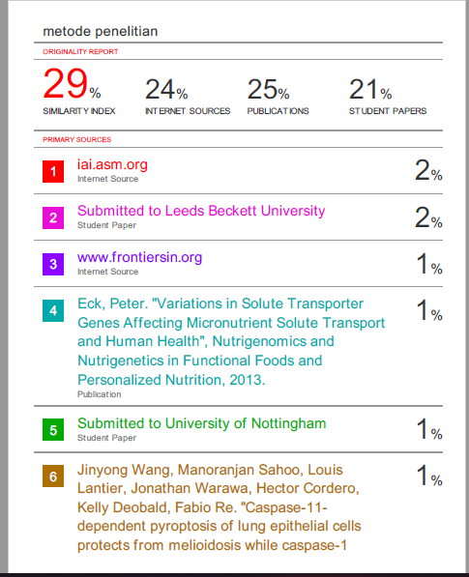
Task: Click the Originality Report heading
Action: tap(80, 51)
